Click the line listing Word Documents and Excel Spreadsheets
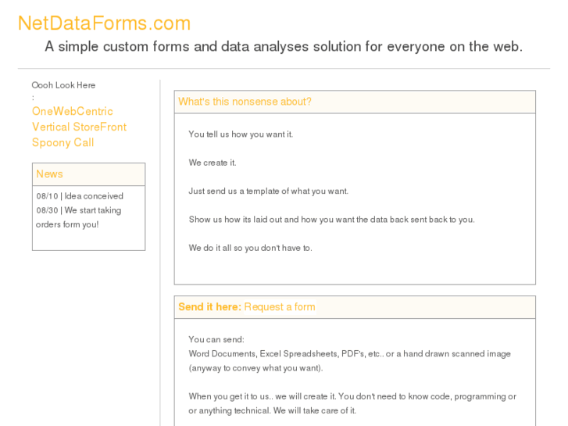The height and width of the screenshot is (426, 568). pos(349,353)
